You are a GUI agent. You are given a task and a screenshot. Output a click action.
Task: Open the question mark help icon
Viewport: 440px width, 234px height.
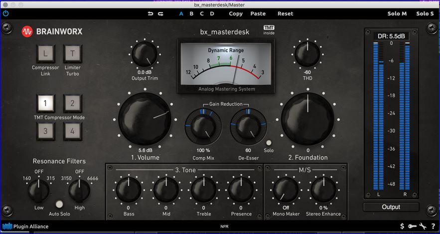click(433, 226)
